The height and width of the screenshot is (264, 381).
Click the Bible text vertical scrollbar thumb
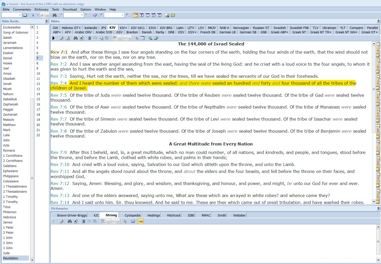(x=374, y=89)
